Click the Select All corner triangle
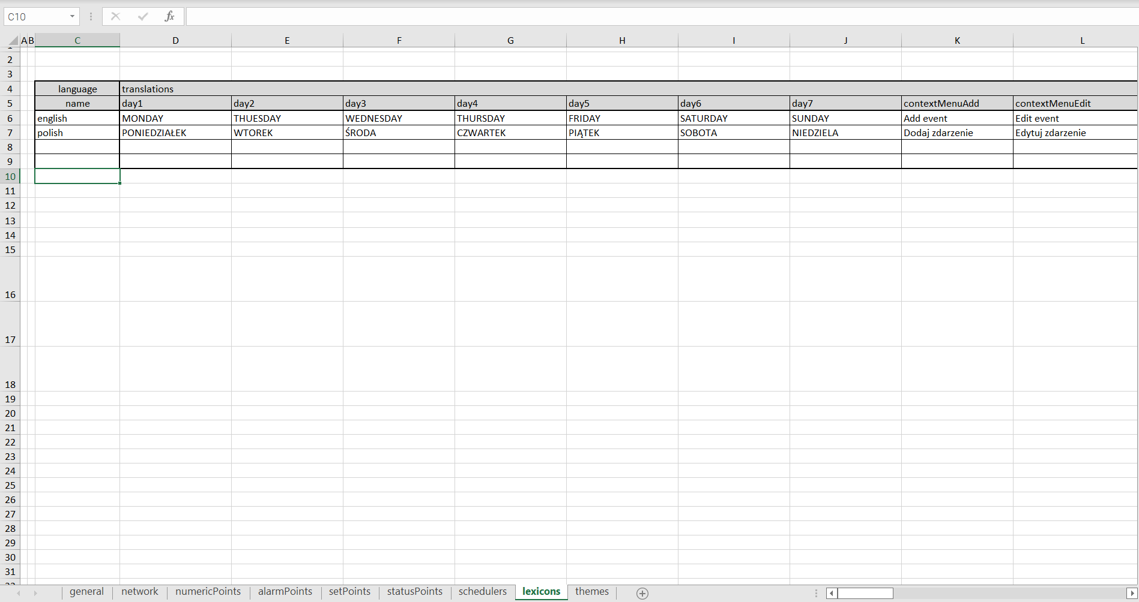1139x602 pixels. (x=13, y=41)
